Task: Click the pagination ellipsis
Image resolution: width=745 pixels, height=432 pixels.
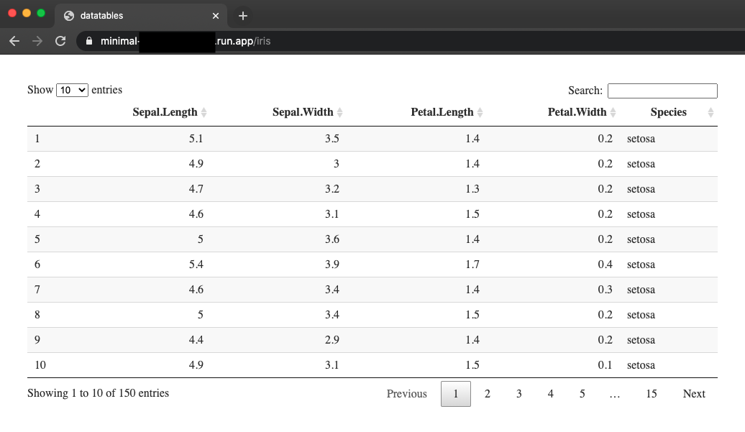Action: click(x=614, y=395)
